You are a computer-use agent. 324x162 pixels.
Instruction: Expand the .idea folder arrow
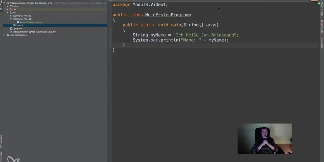click(x=8, y=6)
